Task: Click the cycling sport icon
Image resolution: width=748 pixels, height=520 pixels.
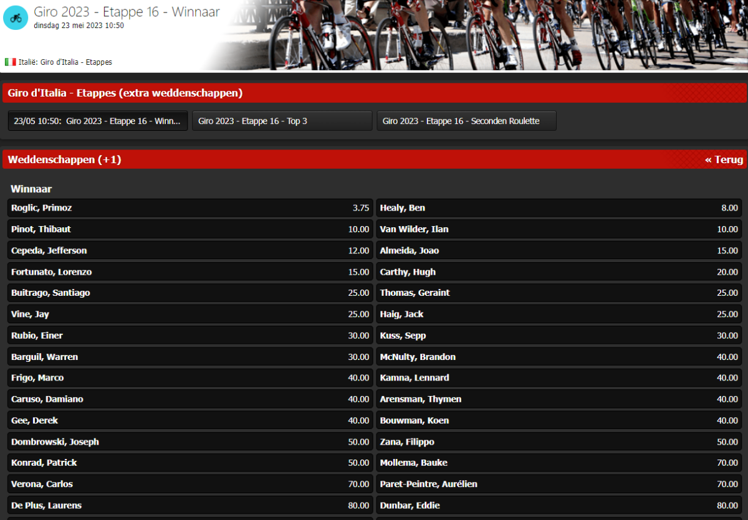Action: 16,17
